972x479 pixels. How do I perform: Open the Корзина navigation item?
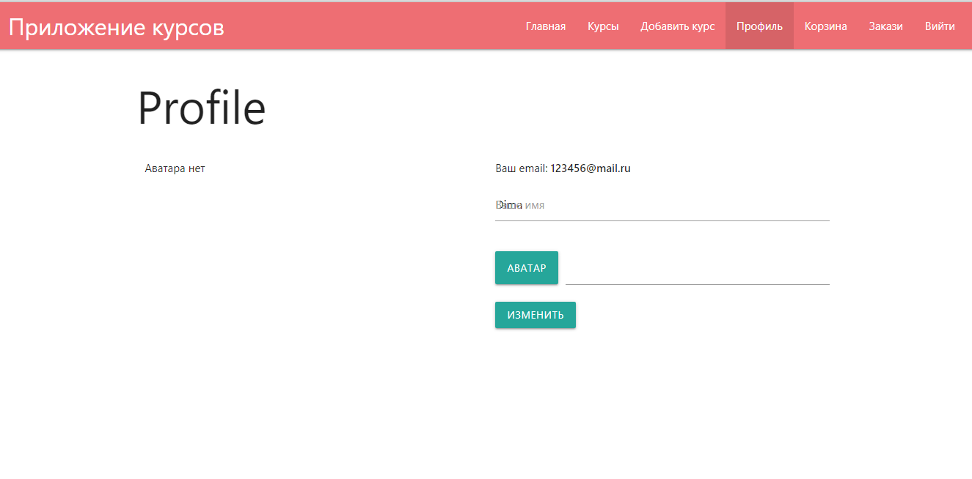[x=825, y=26]
